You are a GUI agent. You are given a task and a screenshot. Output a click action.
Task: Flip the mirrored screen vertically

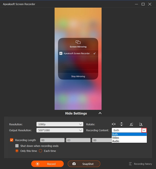tap(121, 124)
